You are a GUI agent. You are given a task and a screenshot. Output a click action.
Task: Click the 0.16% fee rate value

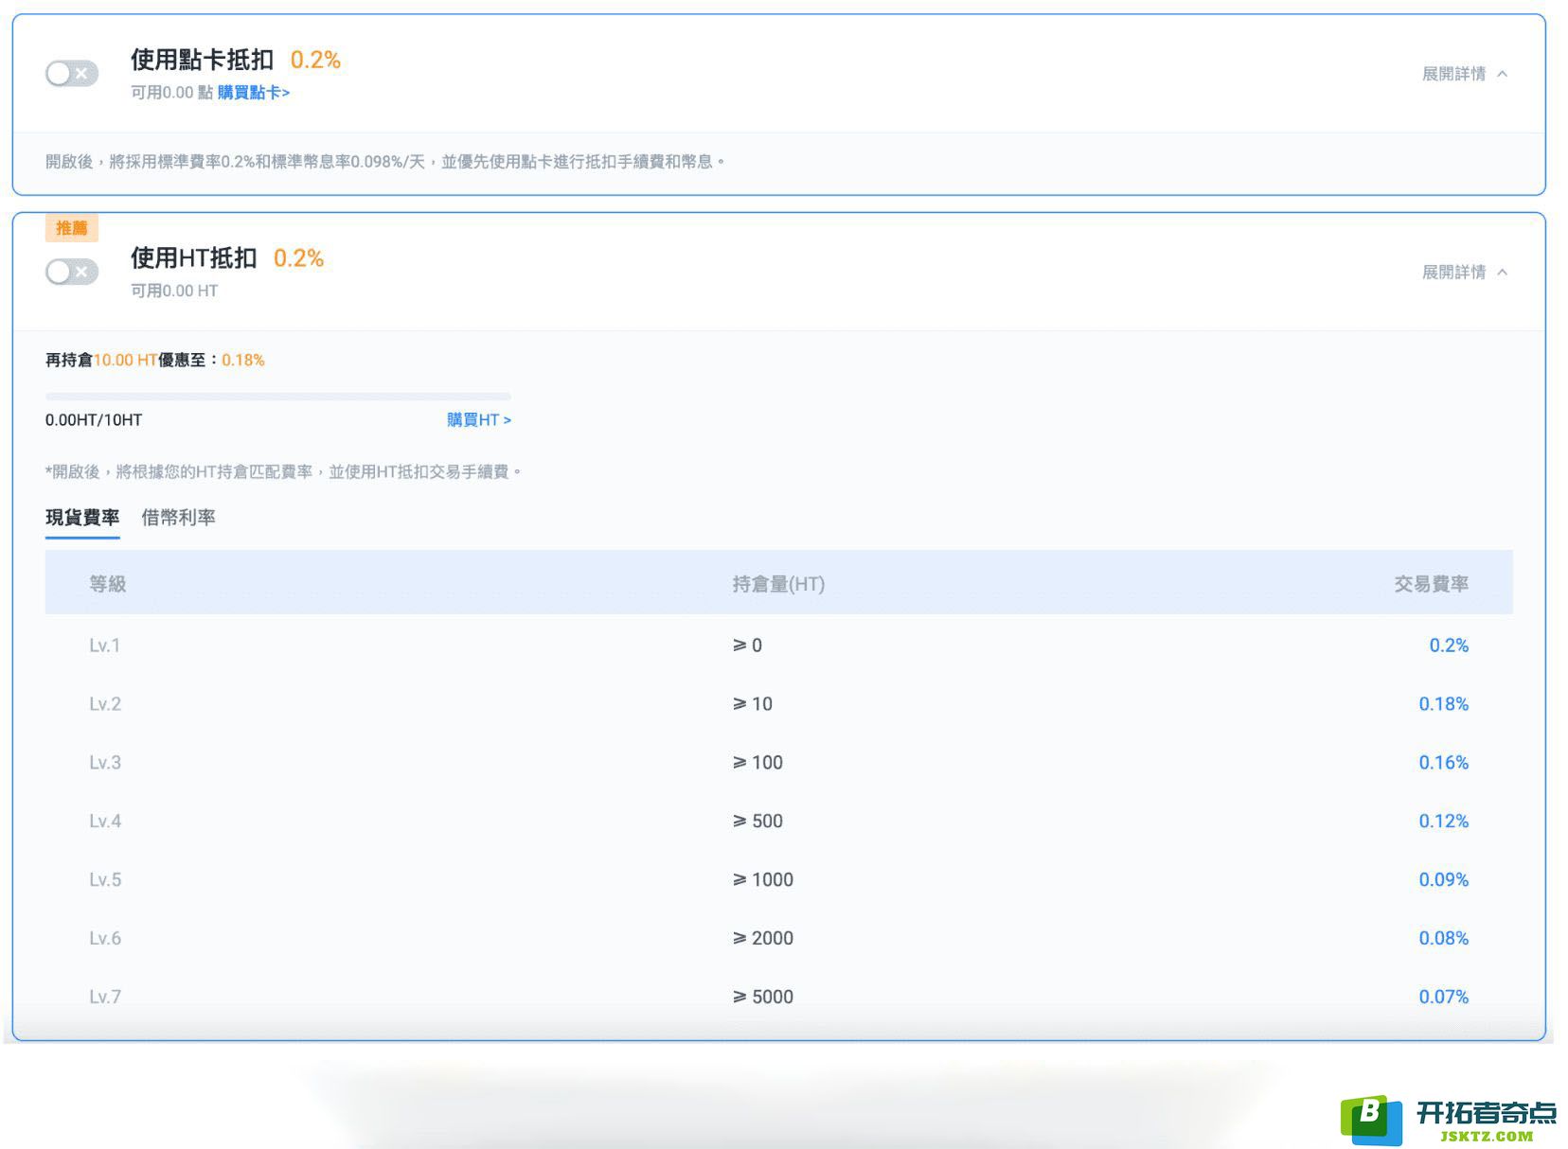coord(1443,763)
